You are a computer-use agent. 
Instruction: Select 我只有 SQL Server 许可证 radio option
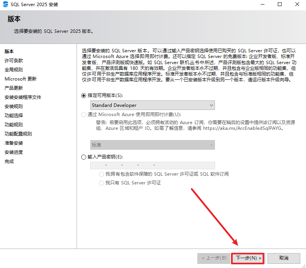101,183
